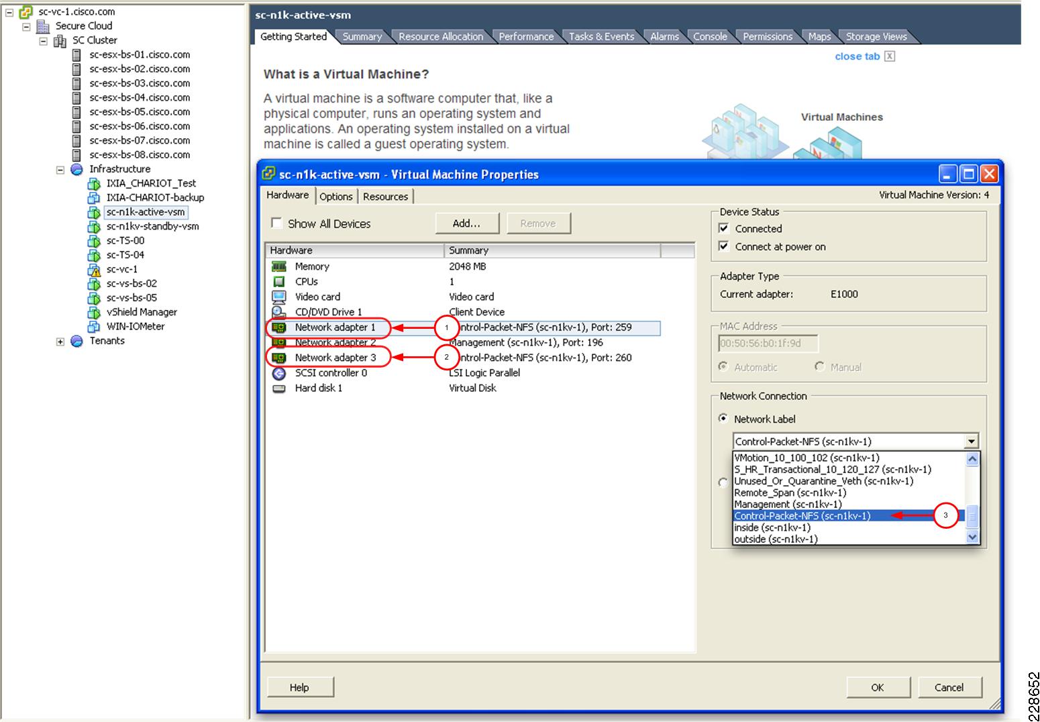
Task: Collapse the Infrastructure resource pool
Action: pos(60,170)
